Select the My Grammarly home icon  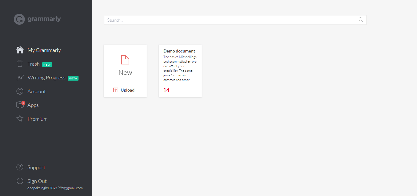pyautogui.click(x=20, y=50)
